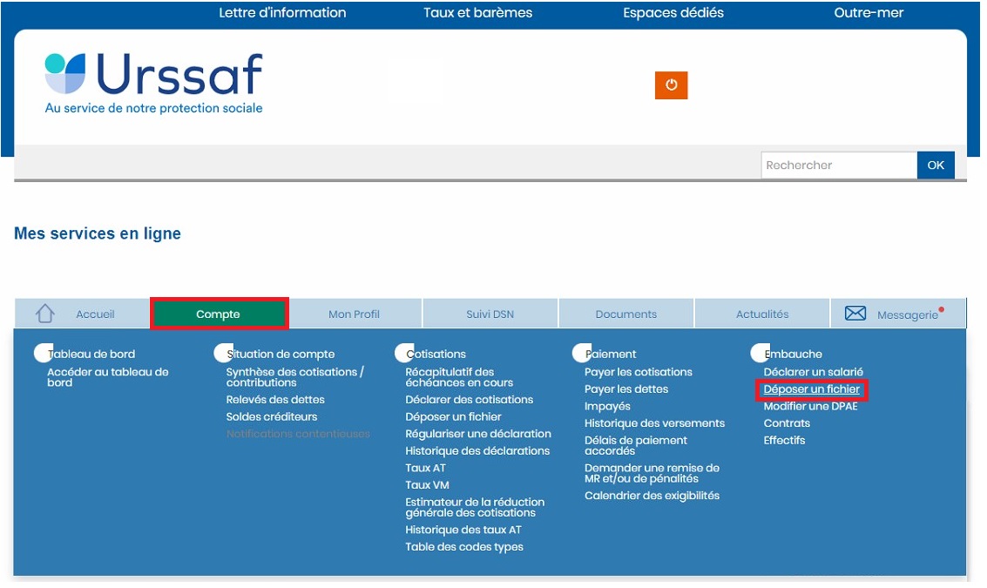Click the Accueil home icon
The width and height of the screenshot is (987, 588).
pyautogui.click(x=45, y=314)
